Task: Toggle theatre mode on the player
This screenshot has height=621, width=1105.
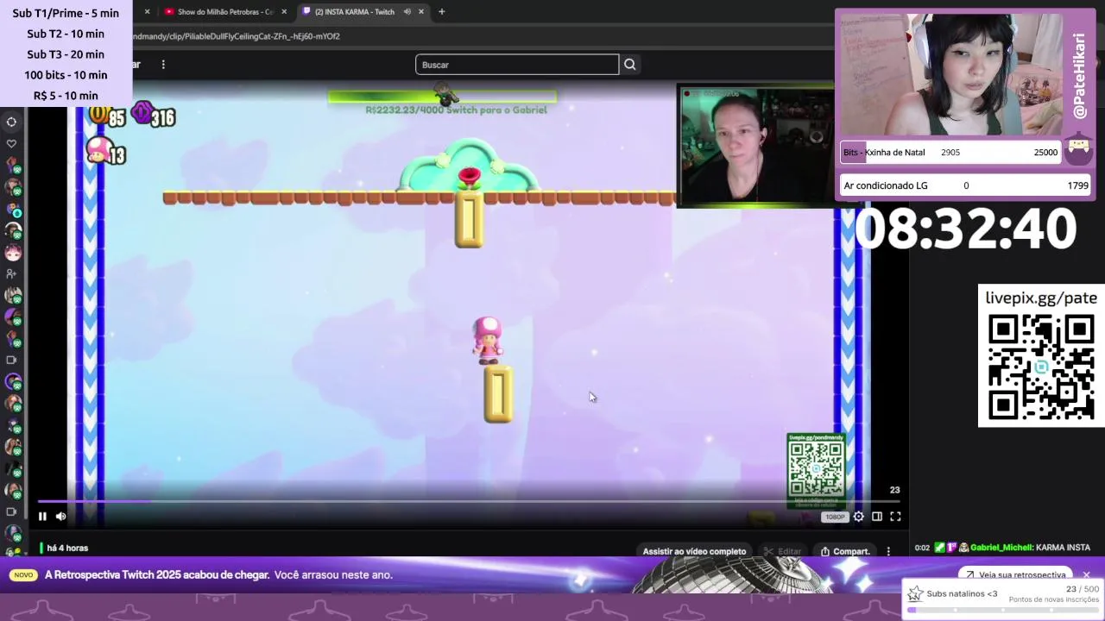Action: point(877,517)
